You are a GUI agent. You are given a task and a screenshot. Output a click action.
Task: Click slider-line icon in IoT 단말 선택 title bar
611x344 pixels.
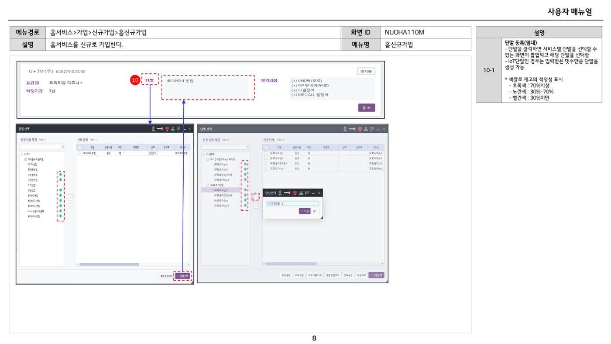[352, 129]
